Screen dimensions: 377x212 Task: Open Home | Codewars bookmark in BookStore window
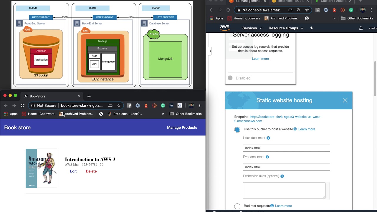point(38,114)
